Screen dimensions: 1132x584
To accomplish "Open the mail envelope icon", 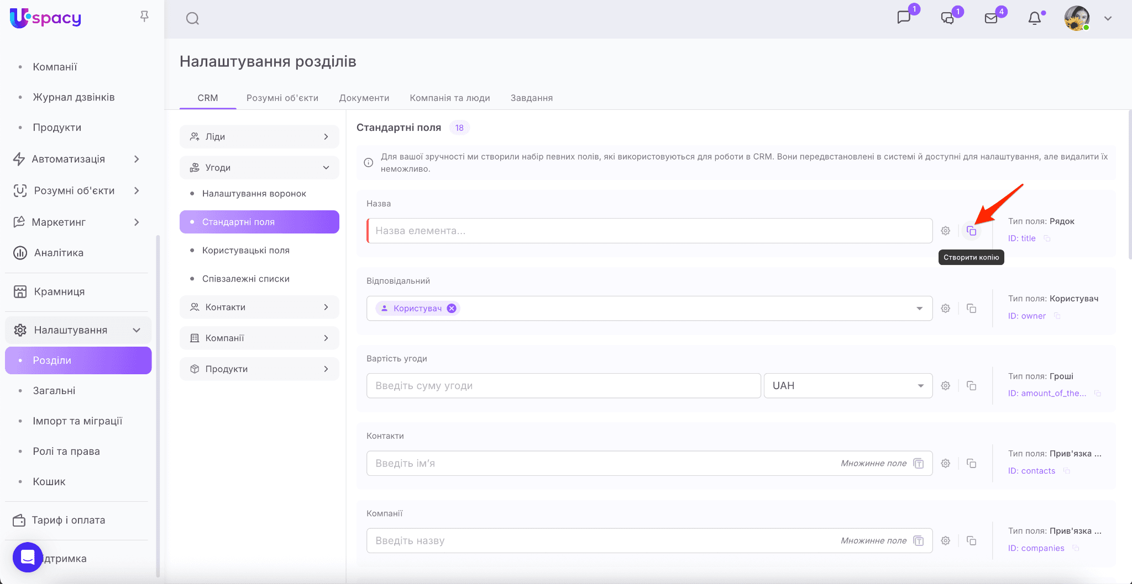I will [x=991, y=19].
